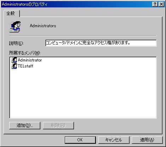Click the question mark help button

tap(155, 4)
